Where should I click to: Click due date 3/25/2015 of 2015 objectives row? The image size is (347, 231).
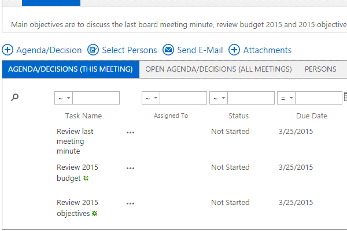click(x=296, y=203)
